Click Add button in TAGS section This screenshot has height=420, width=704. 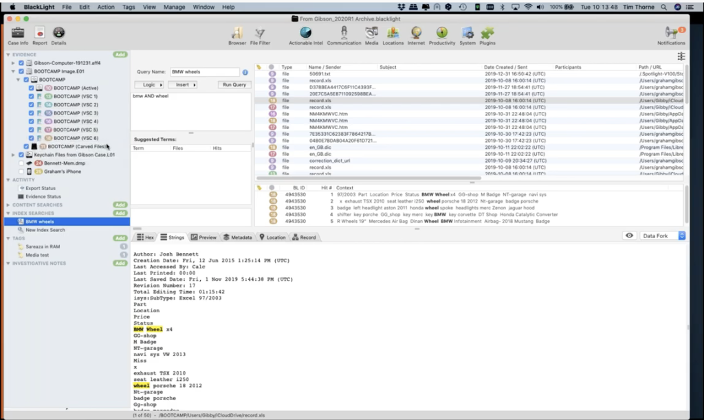click(x=120, y=238)
